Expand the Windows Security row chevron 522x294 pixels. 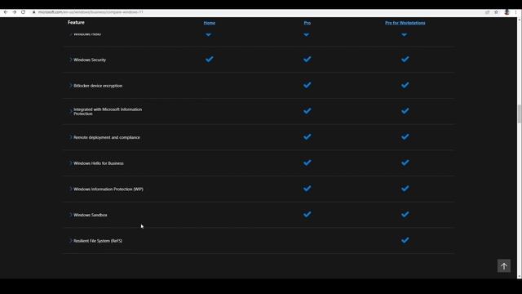71,60
